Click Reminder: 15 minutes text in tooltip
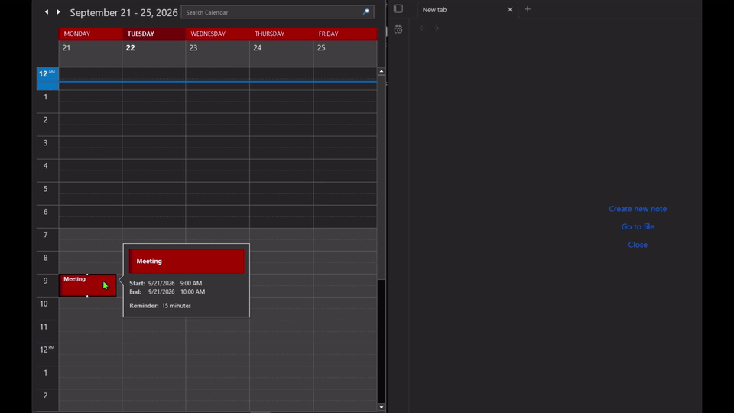Image resolution: width=734 pixels, height=413 pixels. [x=160, y=306]
